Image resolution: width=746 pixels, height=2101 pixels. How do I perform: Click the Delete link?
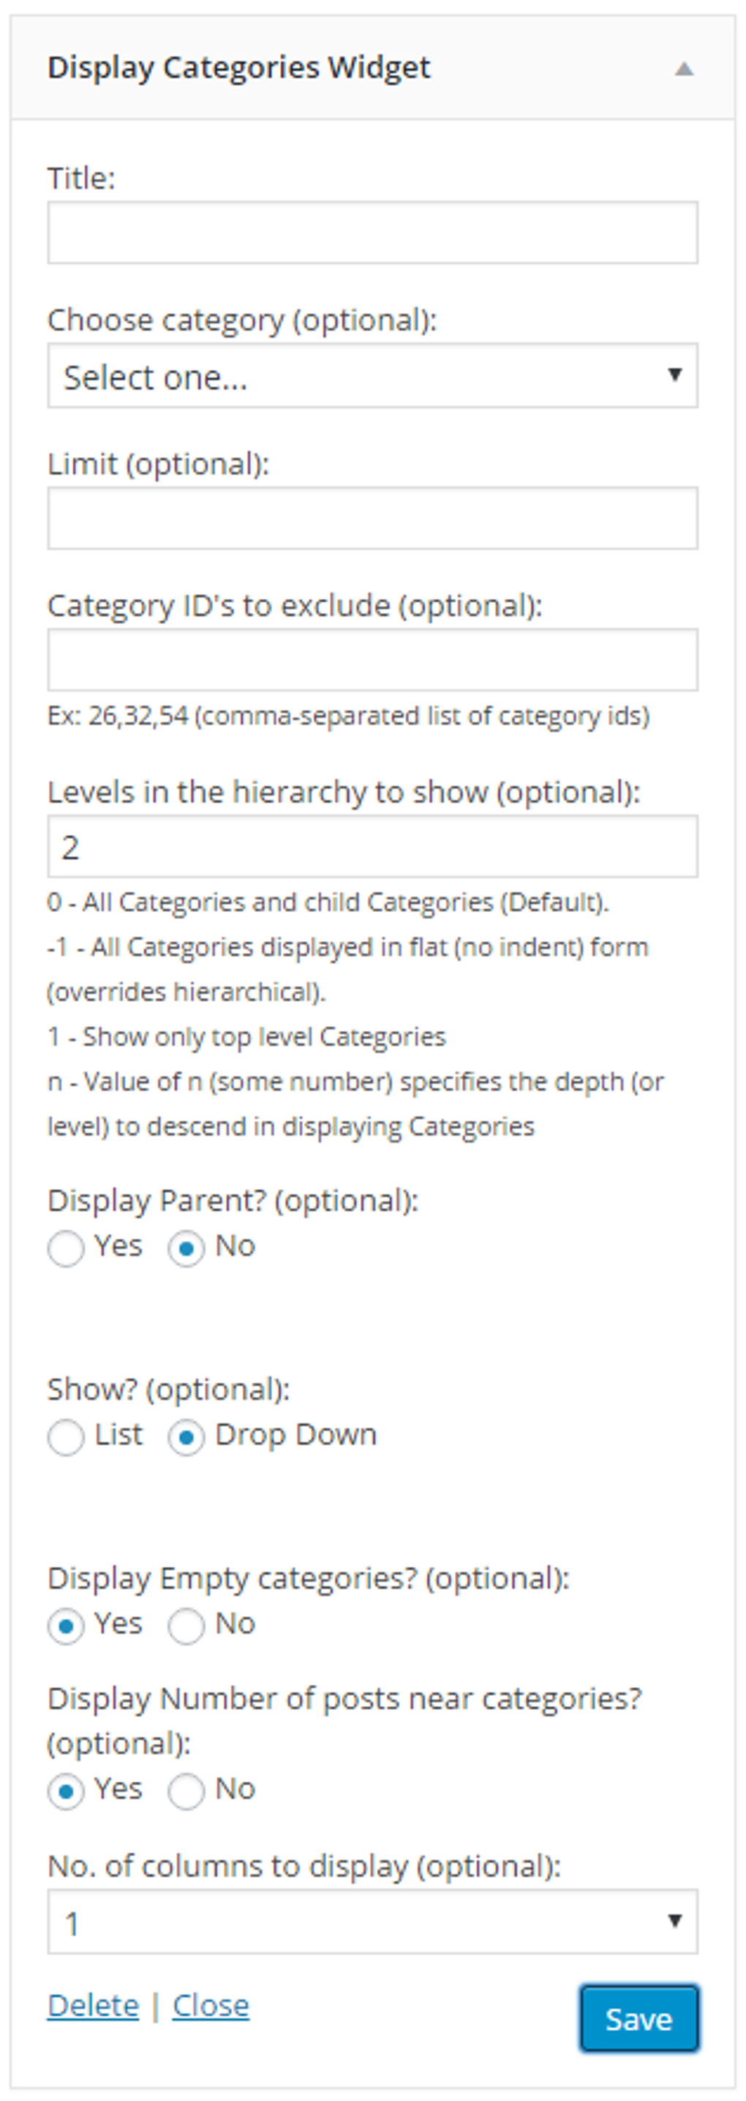click(92, 2007)
